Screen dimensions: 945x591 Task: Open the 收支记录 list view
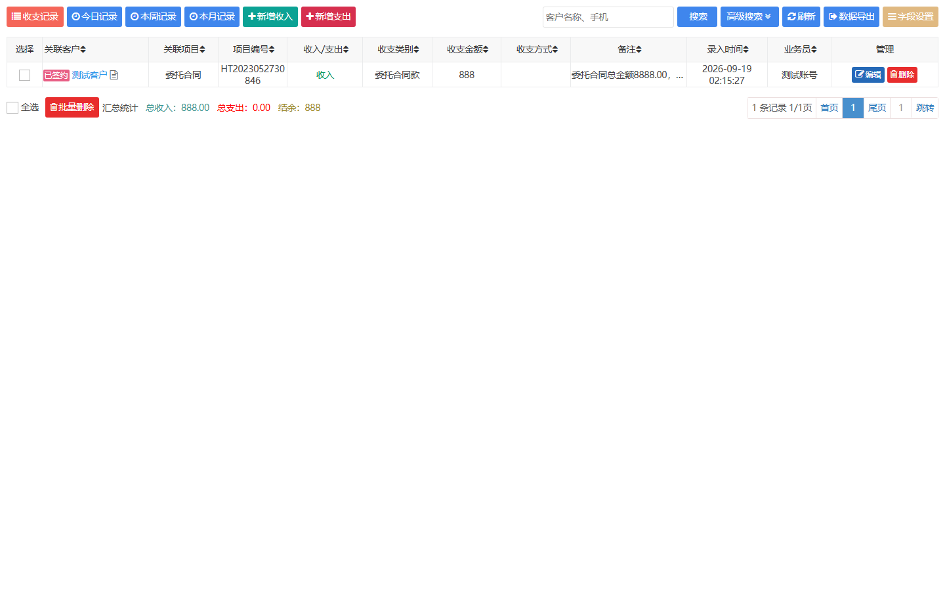35,16
